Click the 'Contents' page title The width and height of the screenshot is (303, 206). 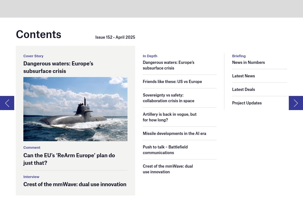coord(39,35)
